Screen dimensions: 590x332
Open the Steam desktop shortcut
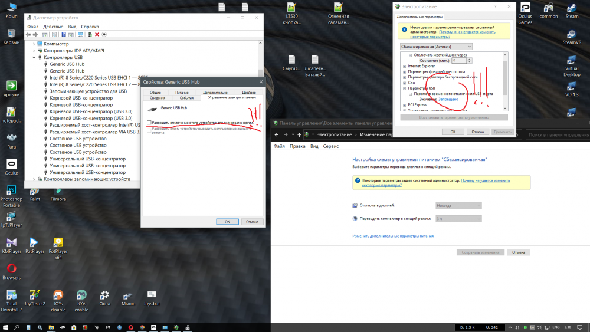[x=572, y=11]
